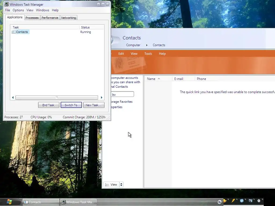
Task: Open the Tools menu in the Contacts window
Action: (148, 54)
